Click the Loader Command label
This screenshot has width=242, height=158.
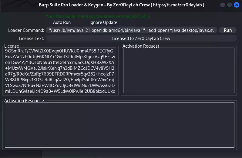click(26, 30)
